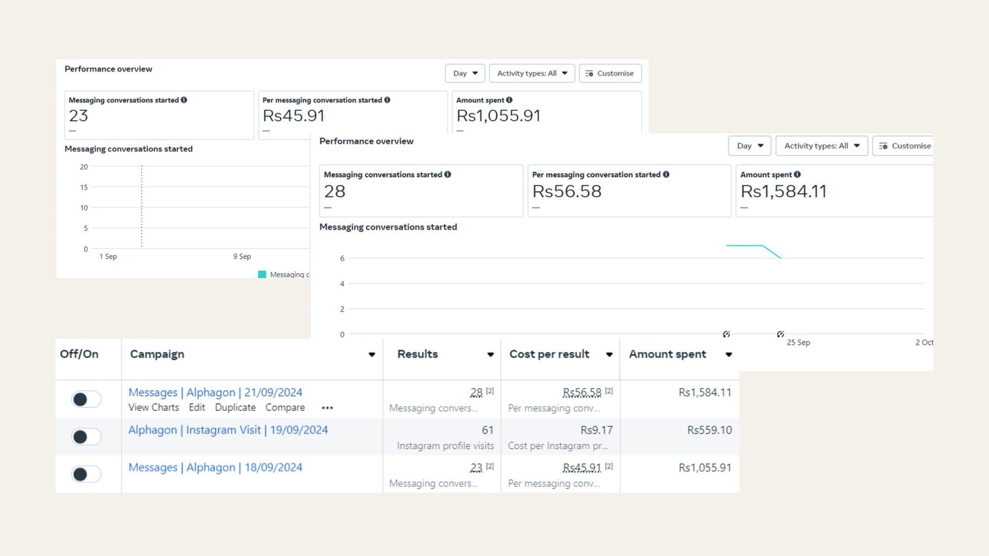Image resolution: width=989 pixels, height=556 pixels.
Task: Open Alphagon Instagram Visit 19/09/2024 campaign link
Action: [228, 430]
